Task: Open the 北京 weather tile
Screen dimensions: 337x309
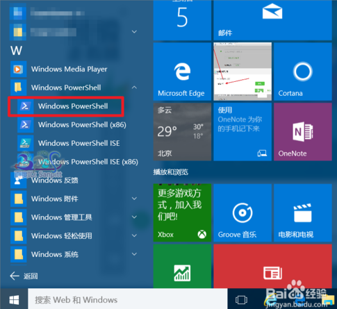Action: click(182, 132)
